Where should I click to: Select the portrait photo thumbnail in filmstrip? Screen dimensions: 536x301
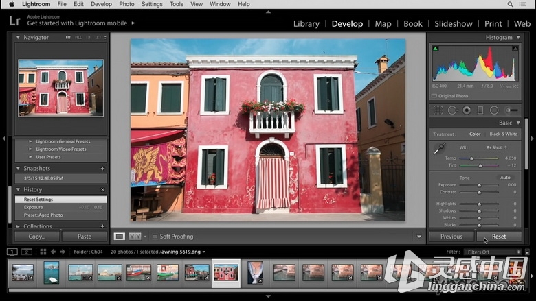point(255,273)
